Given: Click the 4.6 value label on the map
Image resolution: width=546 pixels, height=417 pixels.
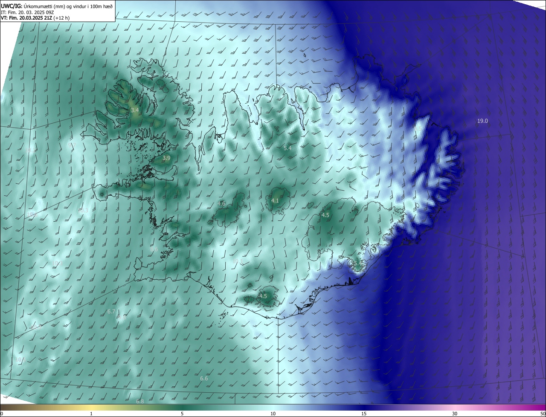Looking at the screenshot, I should coord(221,204).
